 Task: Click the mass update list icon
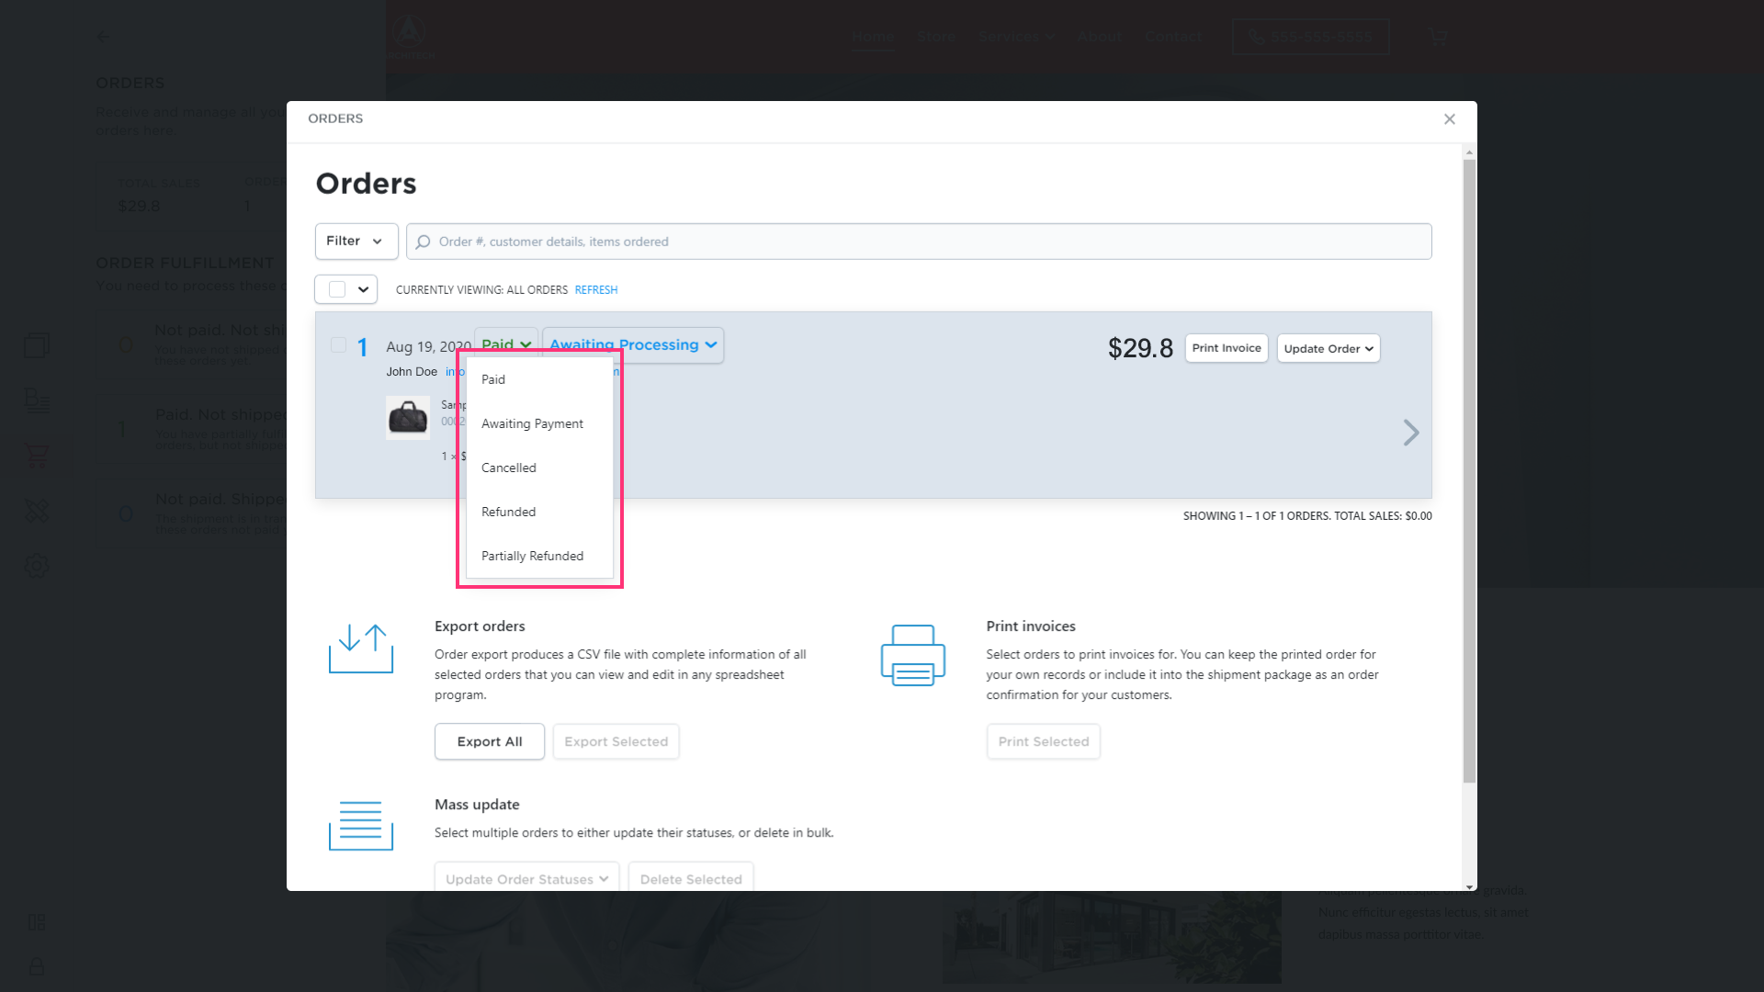tap(361, 825)
